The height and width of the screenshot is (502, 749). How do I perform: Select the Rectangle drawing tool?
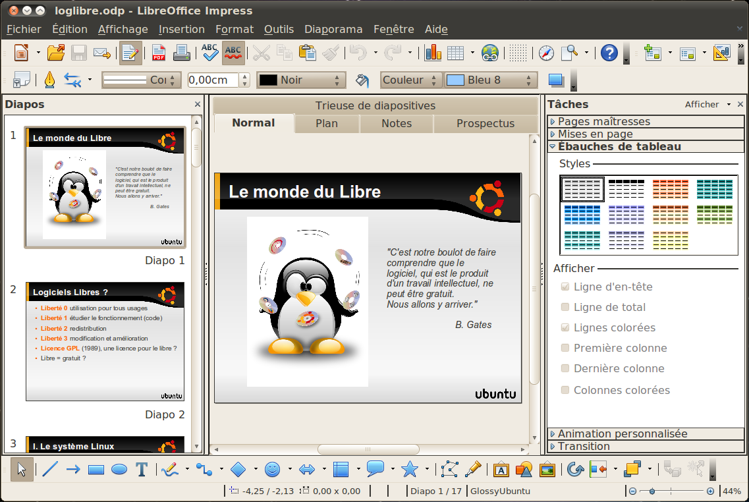(96, 469)
